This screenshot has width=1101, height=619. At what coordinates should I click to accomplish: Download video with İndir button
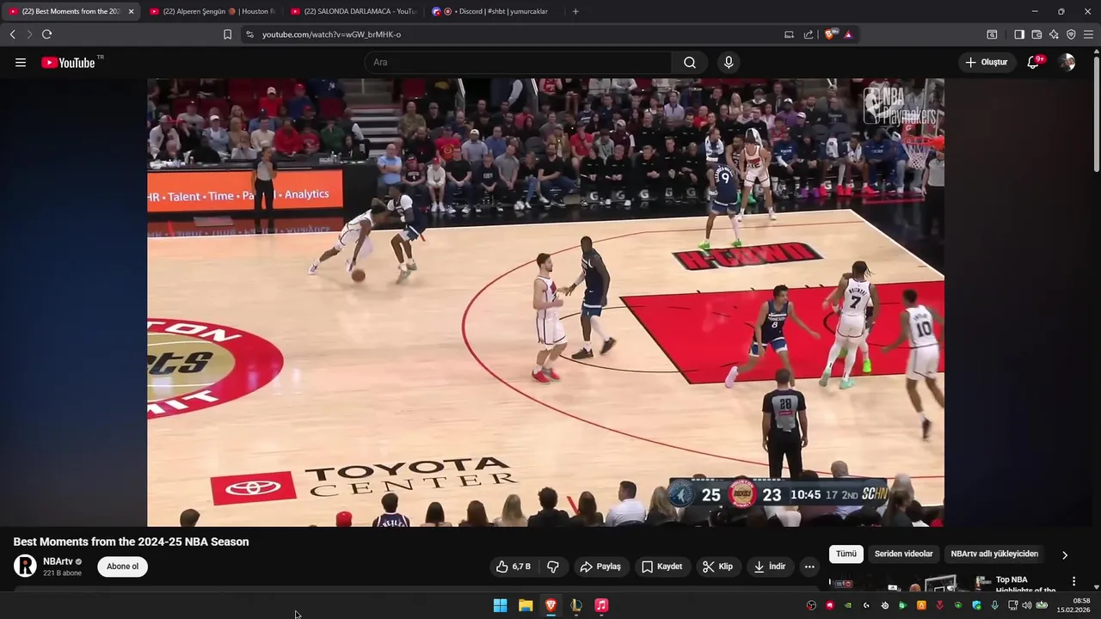click(x=770, y=567)
